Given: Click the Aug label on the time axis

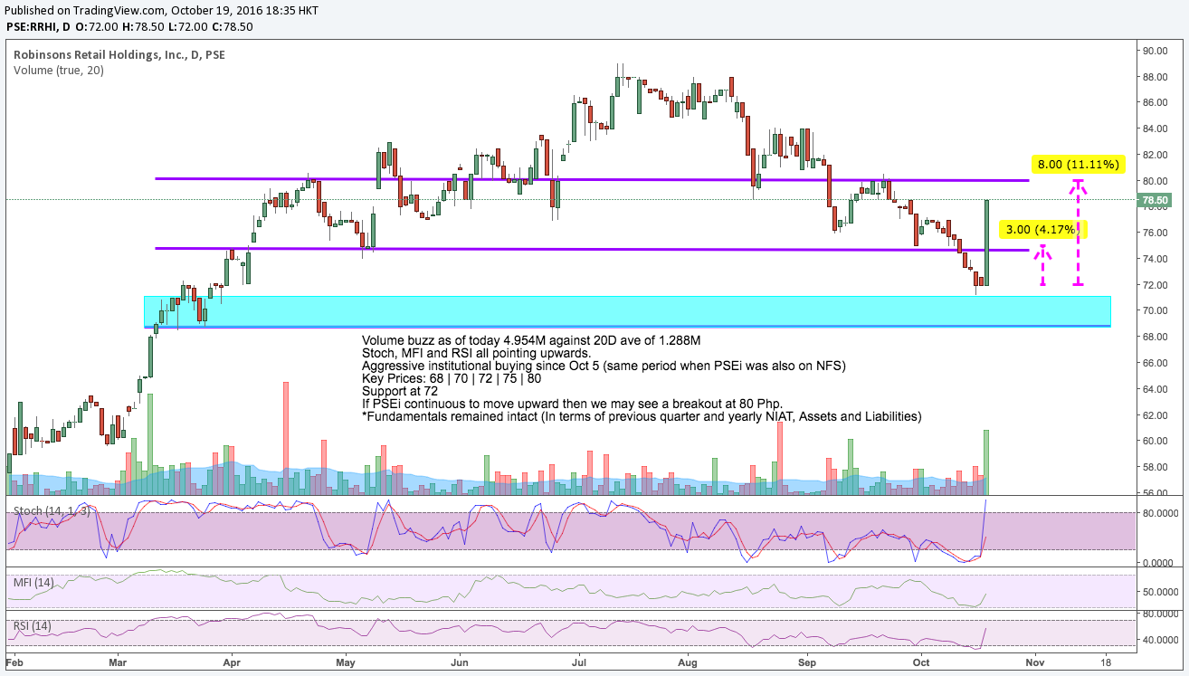Looking at the screenshot, I should [688, 662].
